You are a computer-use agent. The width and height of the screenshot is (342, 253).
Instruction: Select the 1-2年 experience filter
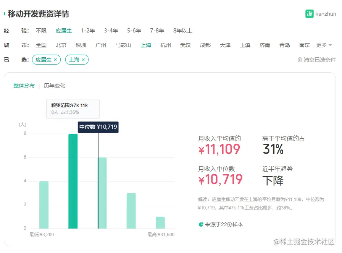[88, 31]
